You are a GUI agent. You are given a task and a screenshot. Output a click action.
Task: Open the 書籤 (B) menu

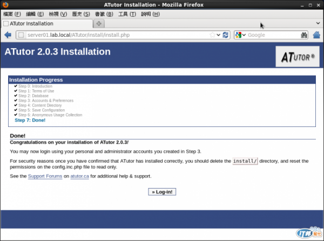[104, 14]
